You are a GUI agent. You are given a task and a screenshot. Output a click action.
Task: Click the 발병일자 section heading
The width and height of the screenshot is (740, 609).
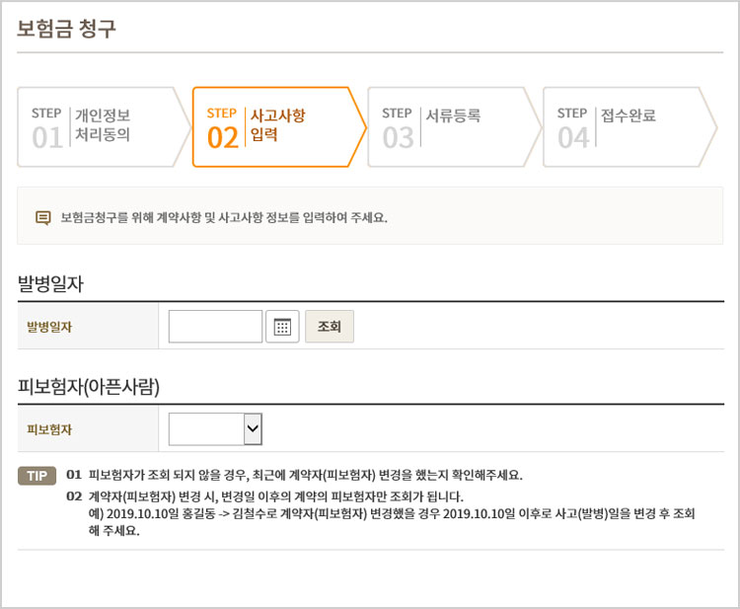[50, 283]
